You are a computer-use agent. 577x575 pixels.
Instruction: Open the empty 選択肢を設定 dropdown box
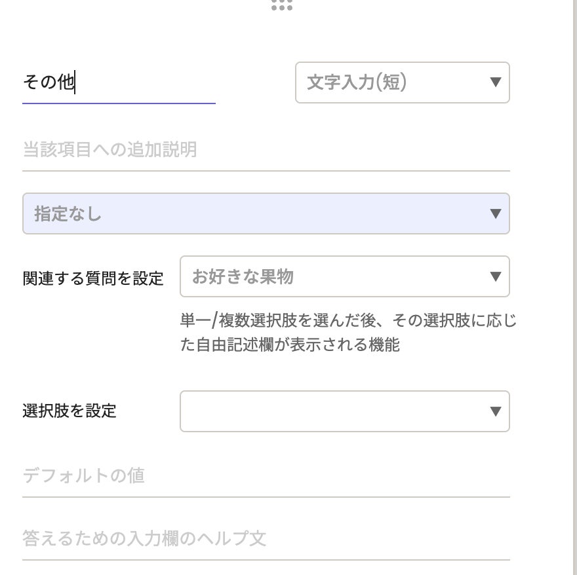pos(334,411)
